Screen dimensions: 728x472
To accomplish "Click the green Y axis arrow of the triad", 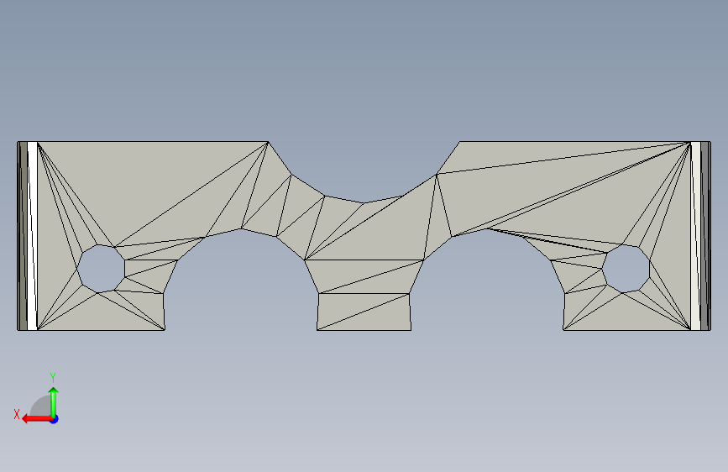I will (54, 402).
